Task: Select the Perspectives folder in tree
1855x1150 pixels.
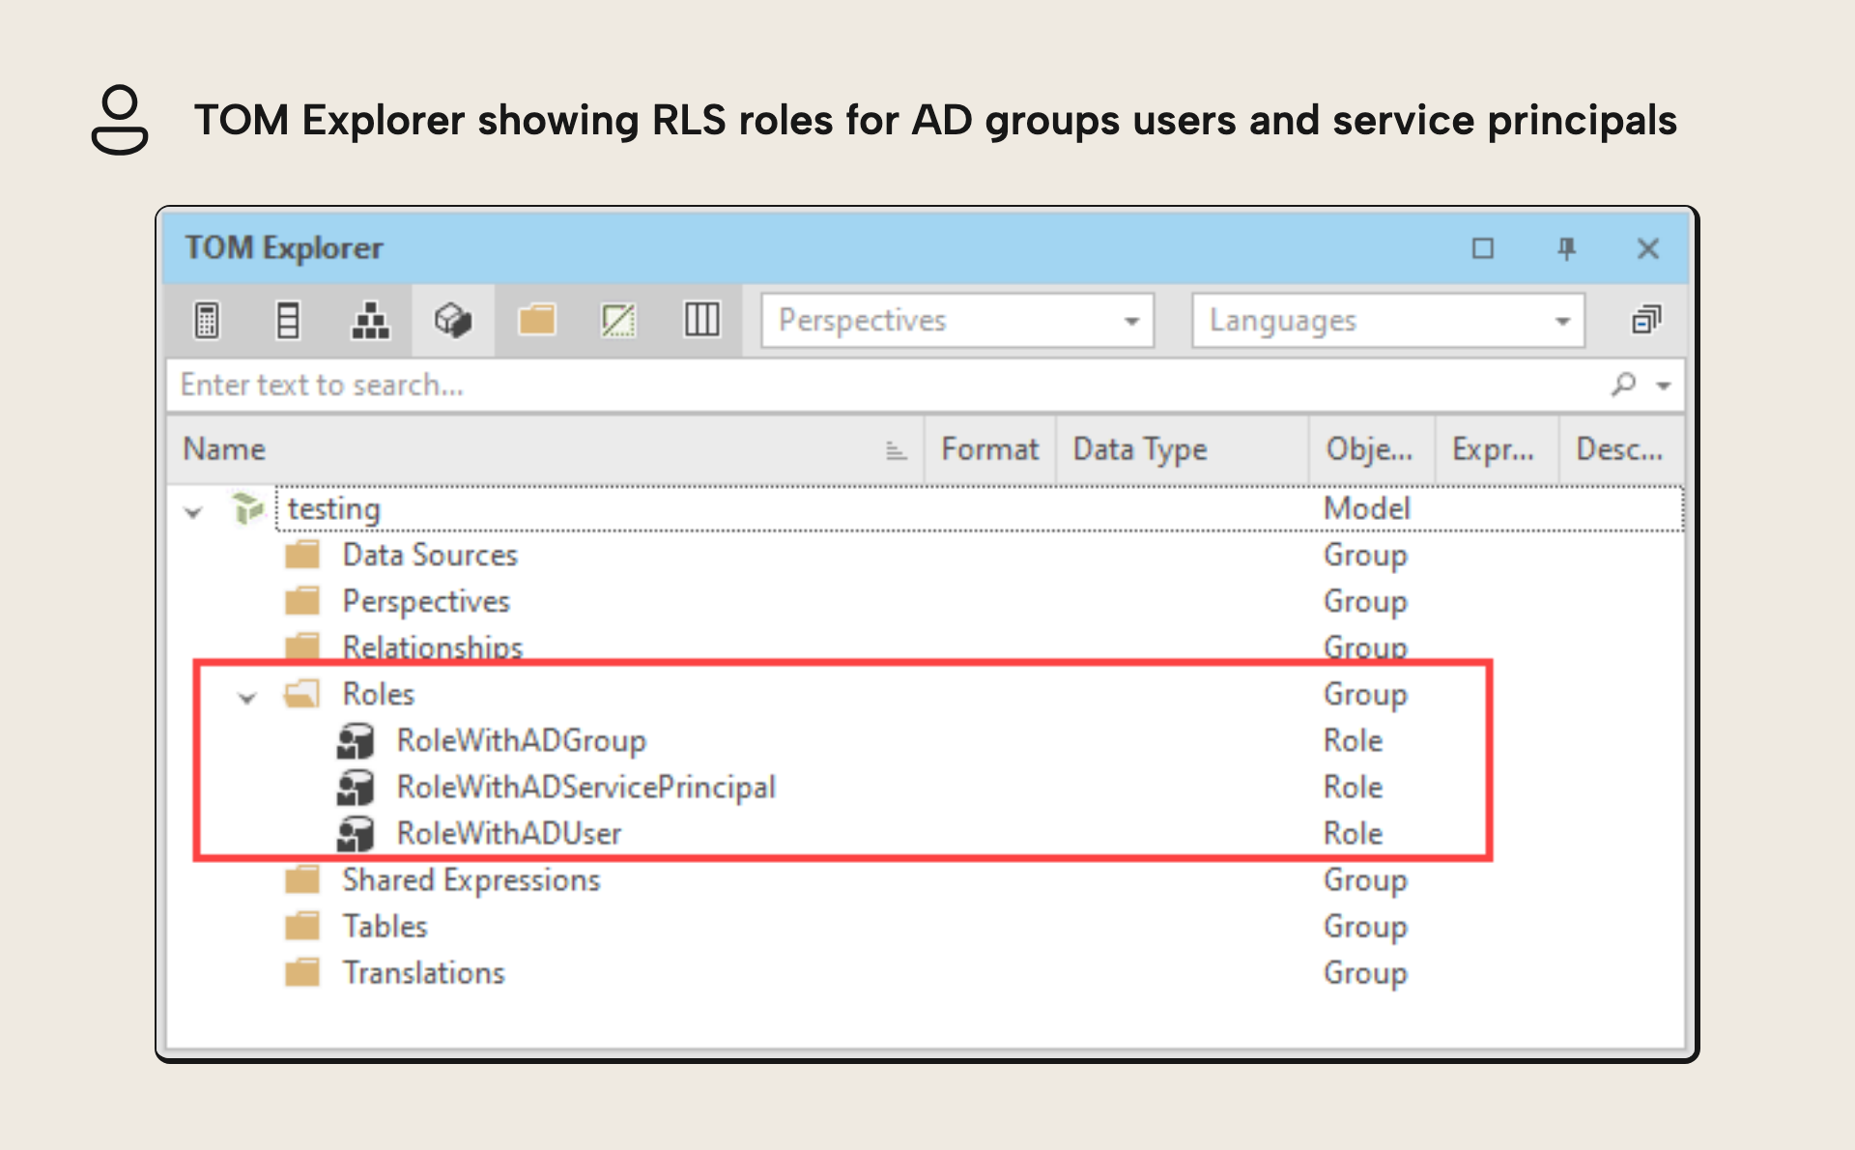Action: pyautogui.click(x=426, y=601)
